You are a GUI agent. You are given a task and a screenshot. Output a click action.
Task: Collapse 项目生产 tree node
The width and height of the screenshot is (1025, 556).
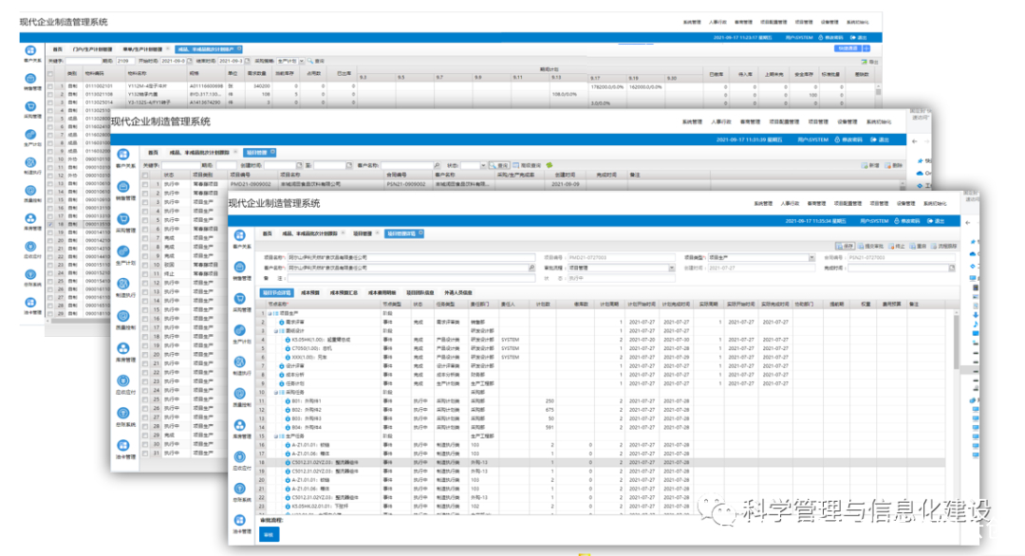270,314
